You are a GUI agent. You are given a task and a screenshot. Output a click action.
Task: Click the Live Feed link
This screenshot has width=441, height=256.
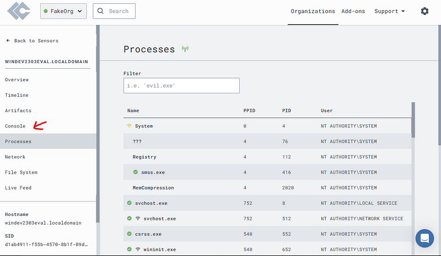coord(18,187)
